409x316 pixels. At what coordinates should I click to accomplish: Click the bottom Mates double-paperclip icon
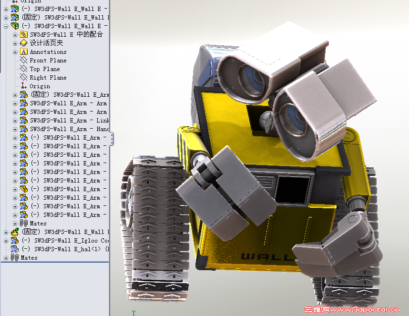15,257
